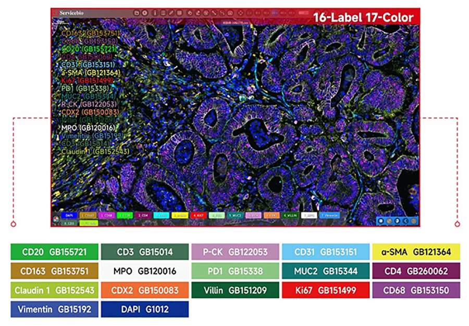The width and height of the screenshot is (469, 326).
Task: Click the CD20 GB155721 green legend swatch
Action: [x=54, y=252]
